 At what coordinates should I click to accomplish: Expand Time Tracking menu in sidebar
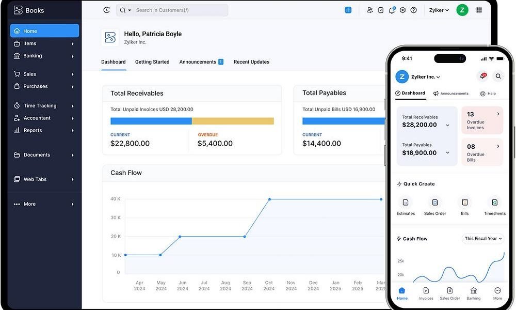[x=44, y=106]
